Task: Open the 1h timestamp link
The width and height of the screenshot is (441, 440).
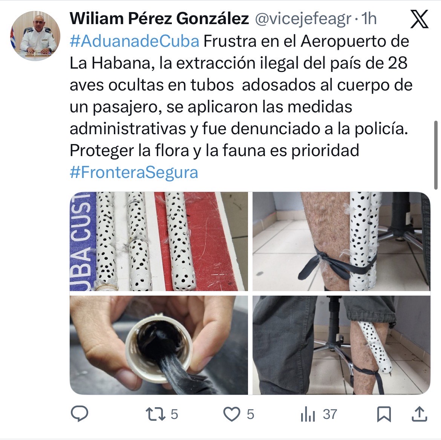Action: pyautogui.click(x=369, y=18)
